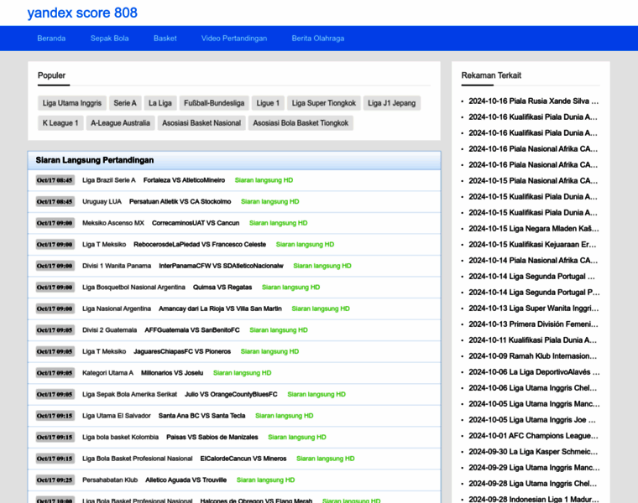
Task: Open A-League Australia tag
Action: [x=121, y=123]
